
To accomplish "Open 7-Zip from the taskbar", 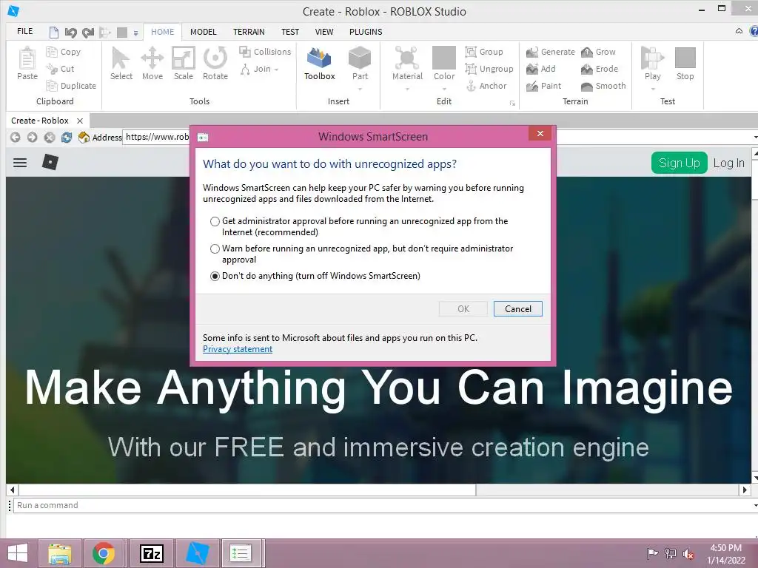I will tap(151, 553).
